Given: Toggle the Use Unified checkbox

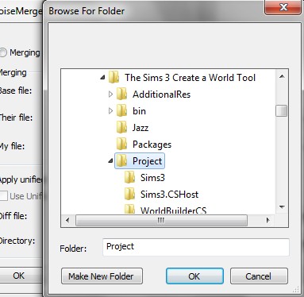Looking at the screenshot, I should [3, 196].
